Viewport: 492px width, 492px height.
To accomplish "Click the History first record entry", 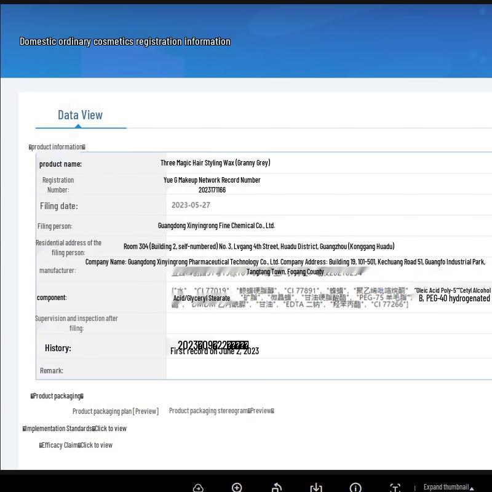I will point(215,351).
